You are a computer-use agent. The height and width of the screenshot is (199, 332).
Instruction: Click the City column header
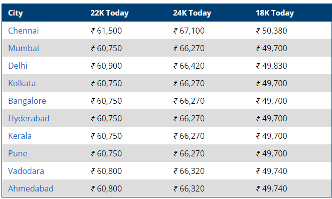coord(16,13)
